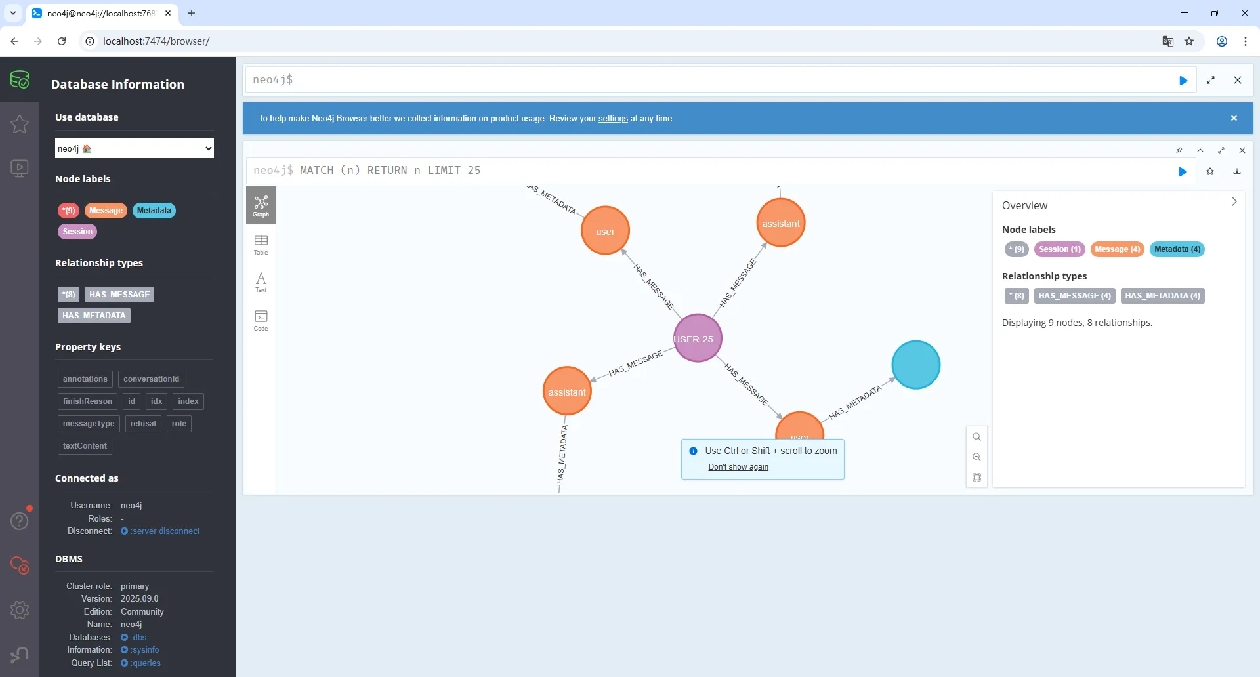The height and width of the screenshot is (677, 1260).
Task: Click zoom to fit graph icon
Action: (x=976, y=478)
